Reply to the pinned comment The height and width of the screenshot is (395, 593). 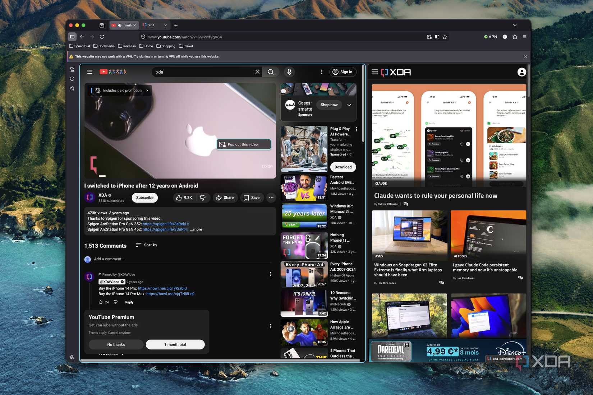click(129, 302)
